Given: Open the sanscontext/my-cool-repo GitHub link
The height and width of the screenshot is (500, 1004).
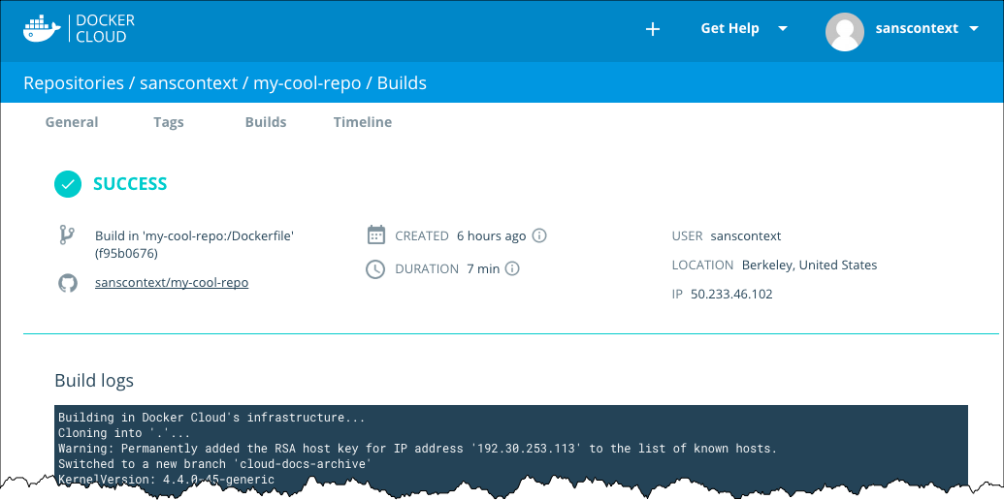Looking at the screenshot, I should tap(172, 283).
